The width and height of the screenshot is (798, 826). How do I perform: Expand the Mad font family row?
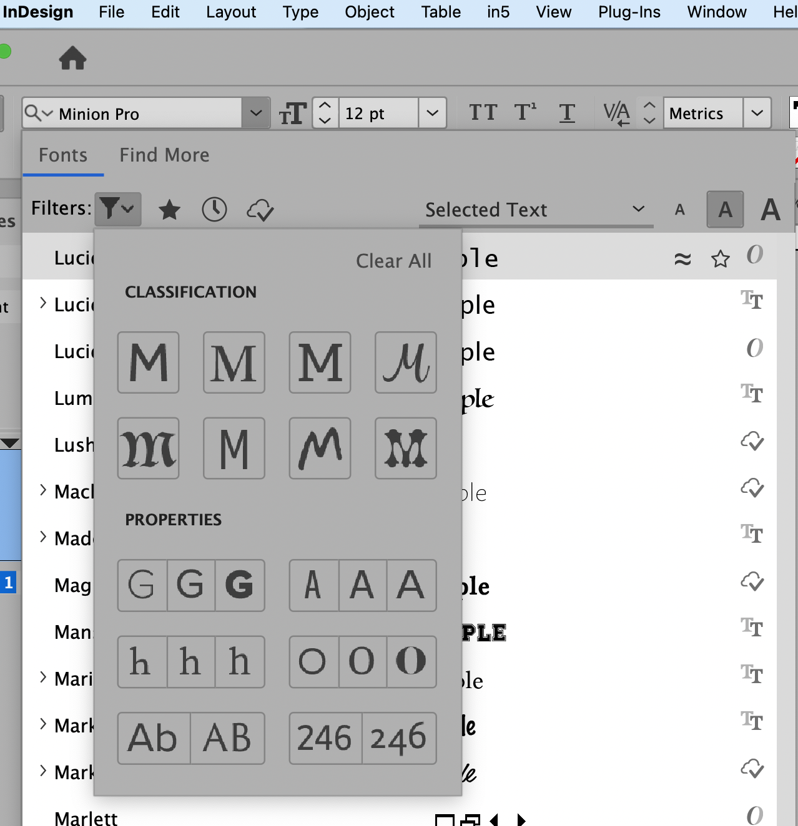pyautogui.click(x=43, y=537)
